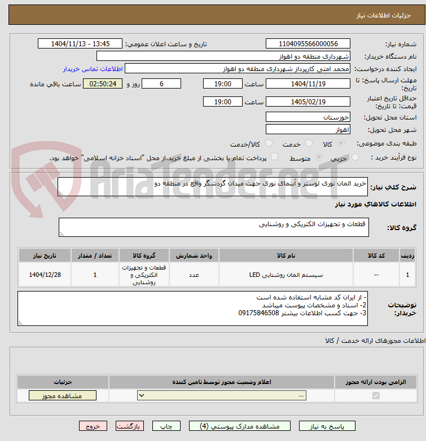This screenshot has width=426, height=441.
Task: Click the گروه کالا text area
Action: (x=214, y=227)
